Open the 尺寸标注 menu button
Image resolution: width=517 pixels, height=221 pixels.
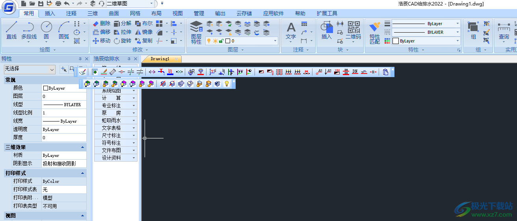pyautogui.click(x=116, y=135)
